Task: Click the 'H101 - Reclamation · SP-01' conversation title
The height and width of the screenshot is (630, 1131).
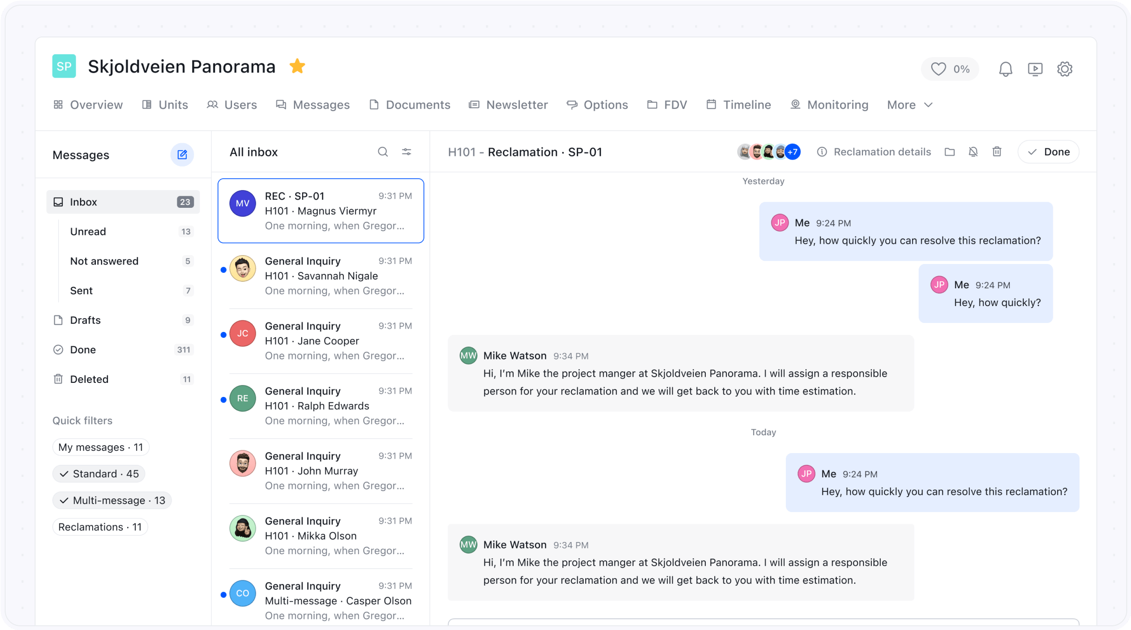Action: [525, 152]
